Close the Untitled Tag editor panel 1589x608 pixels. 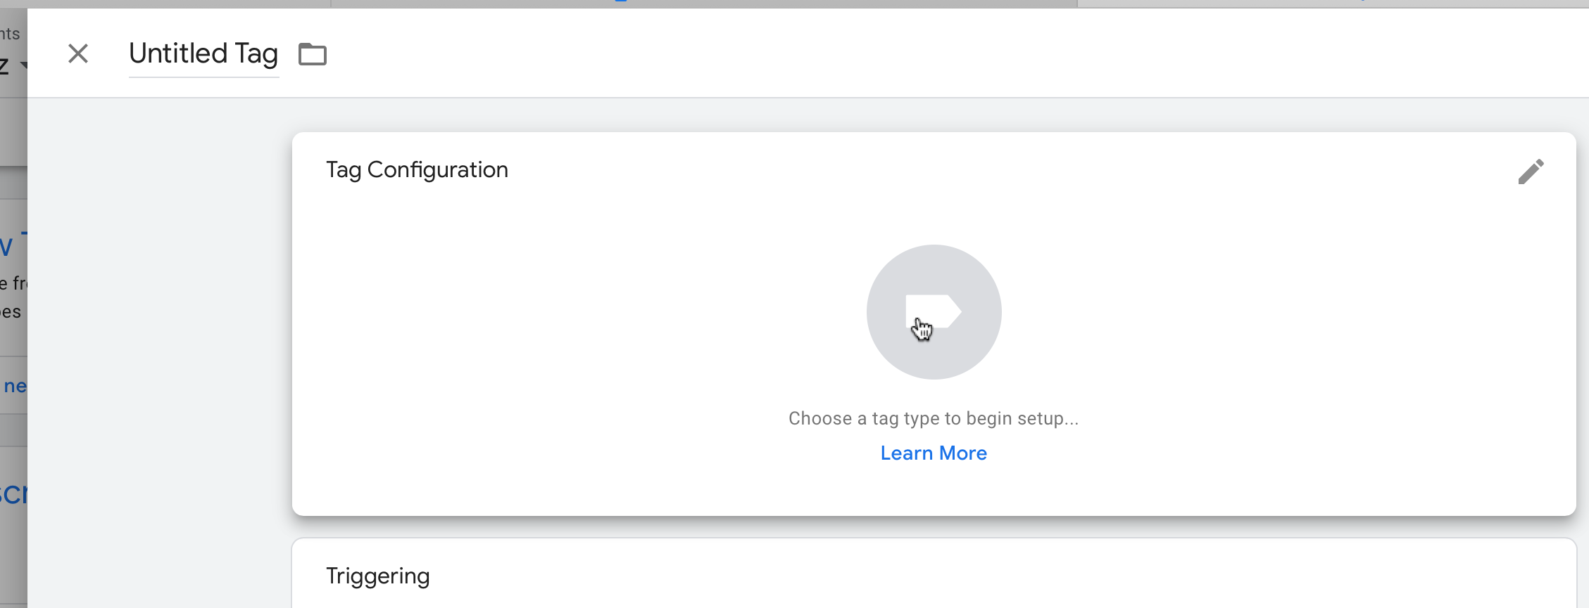pos(78,53)
